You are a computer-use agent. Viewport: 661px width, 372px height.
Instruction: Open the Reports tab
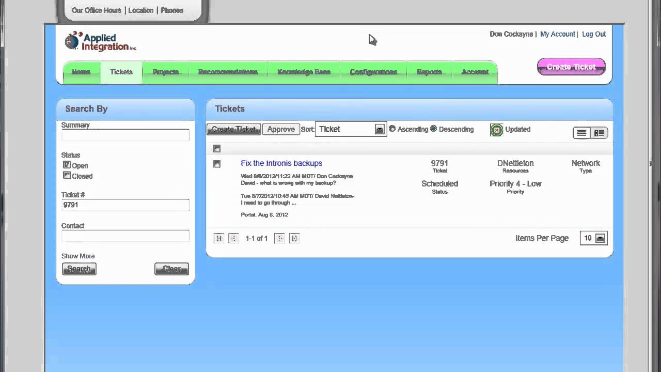tap(430, 72)
